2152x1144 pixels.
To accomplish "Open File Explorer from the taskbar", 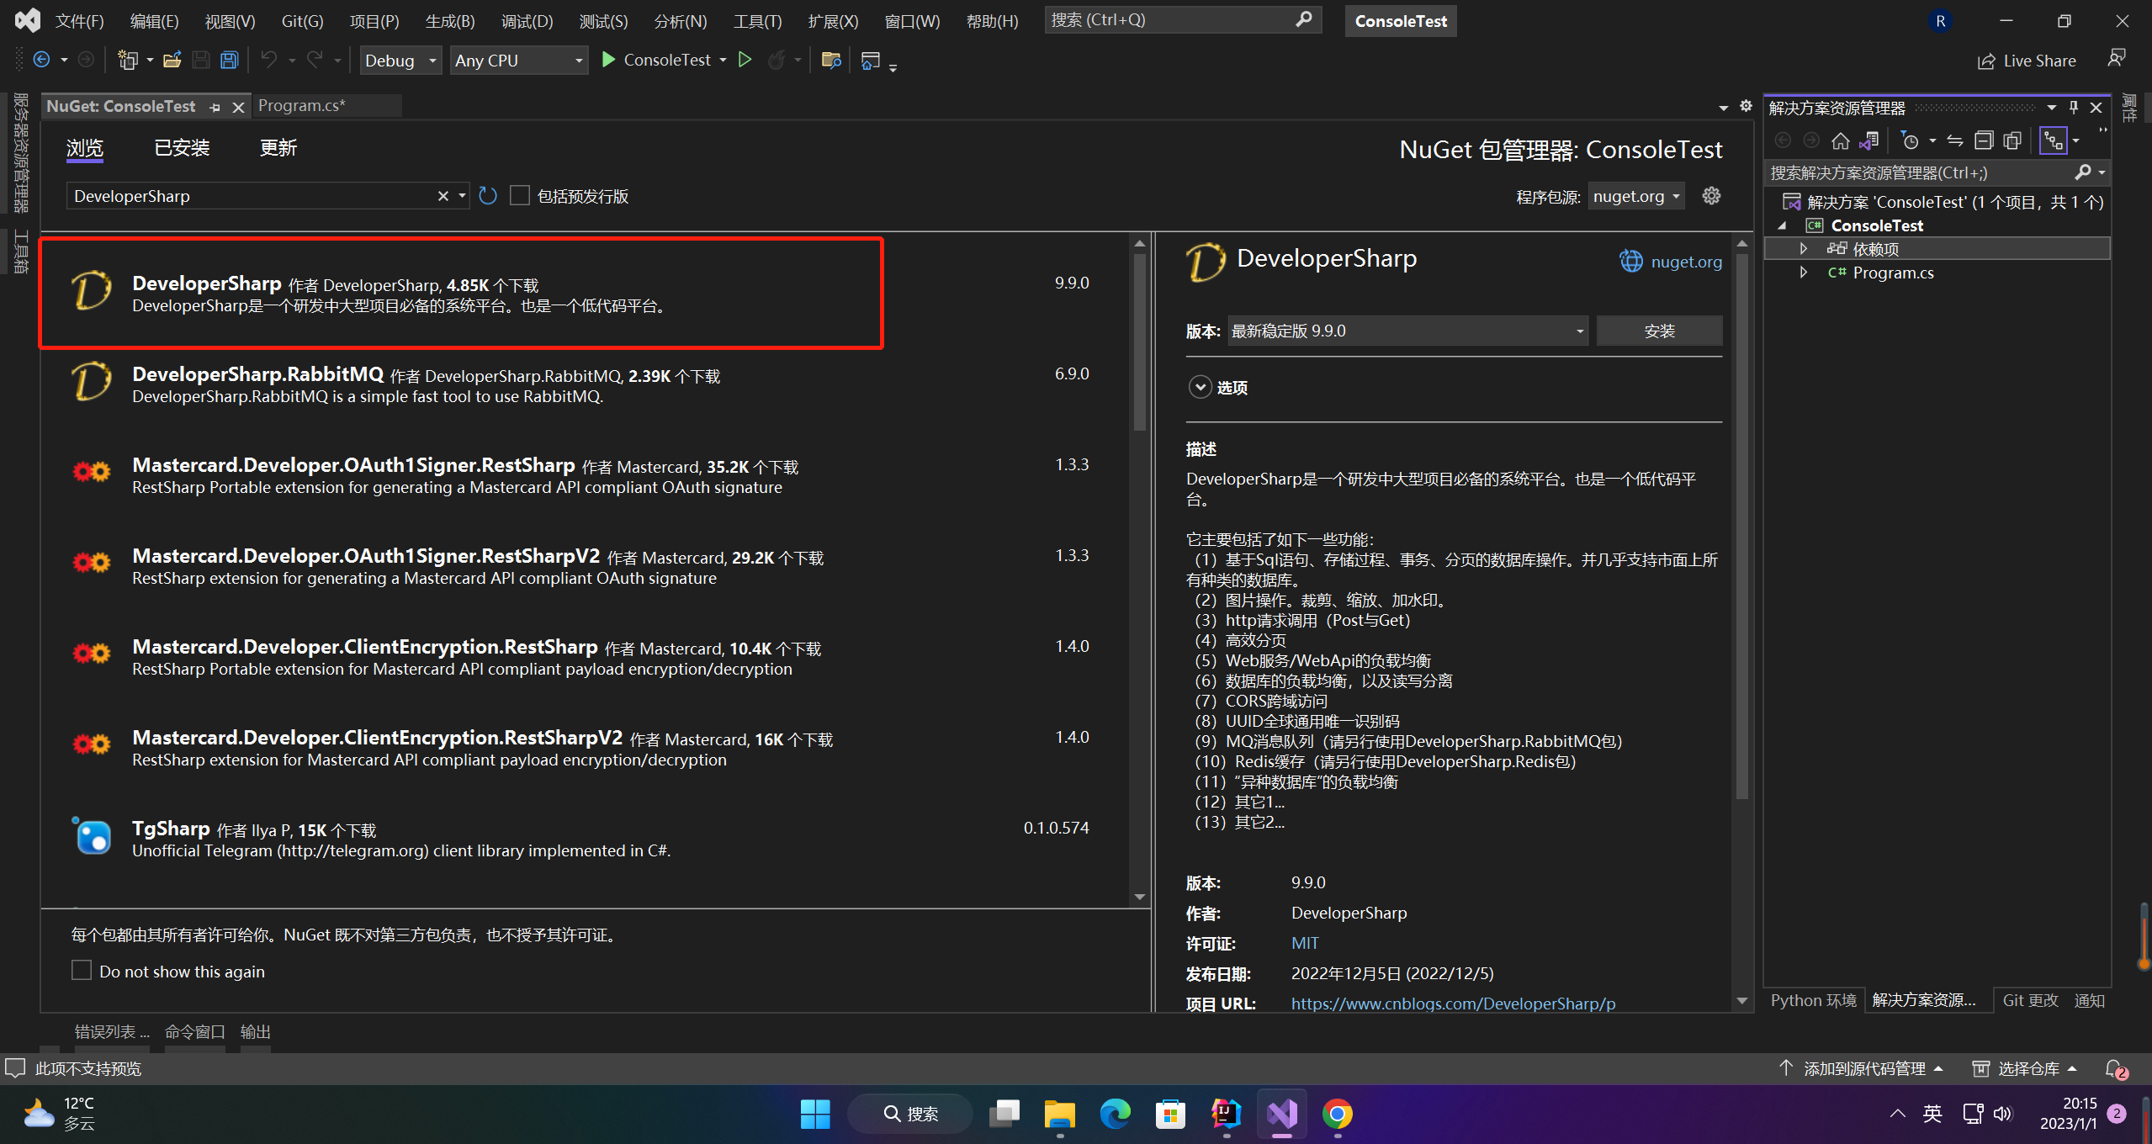I will (1060, 1114).
